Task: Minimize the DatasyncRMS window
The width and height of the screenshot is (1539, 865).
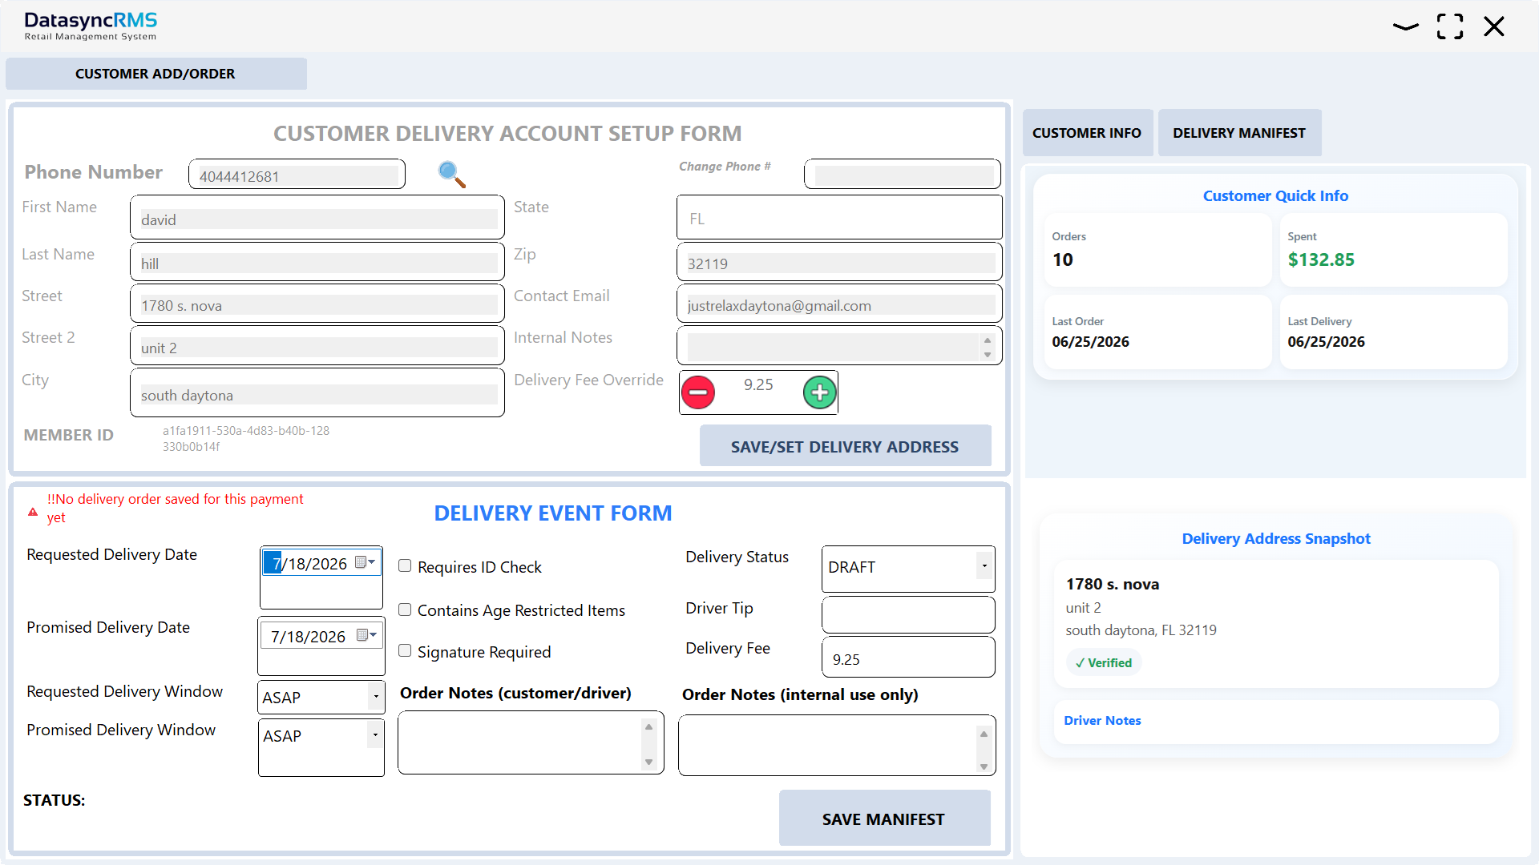Action: point(1405,26)
